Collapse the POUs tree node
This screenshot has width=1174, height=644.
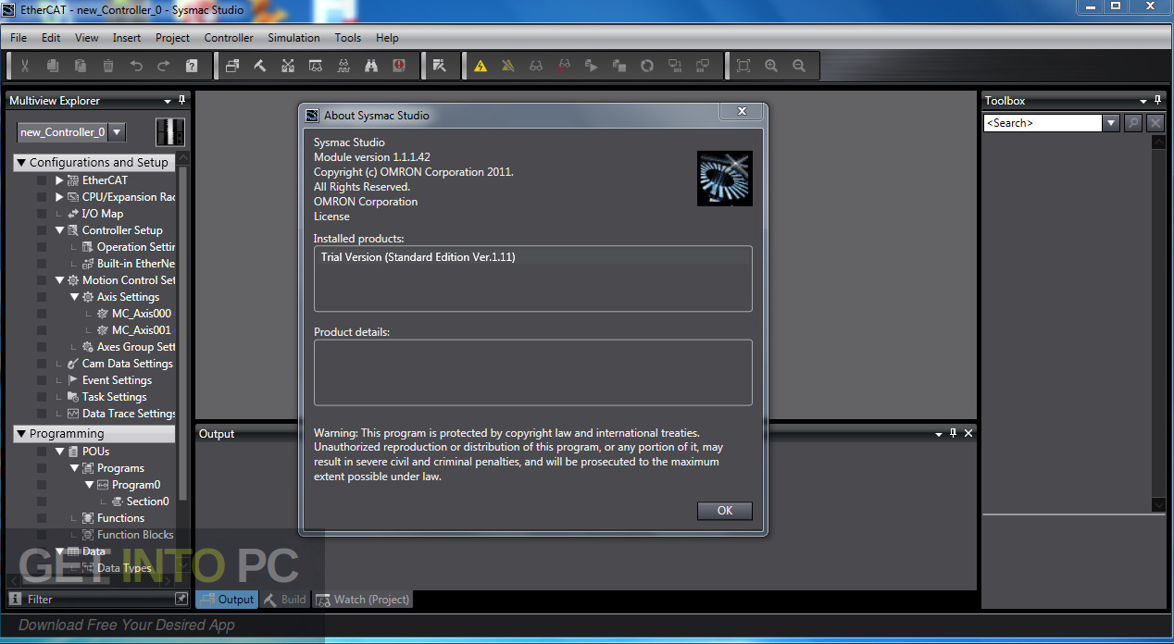(59, 452)
